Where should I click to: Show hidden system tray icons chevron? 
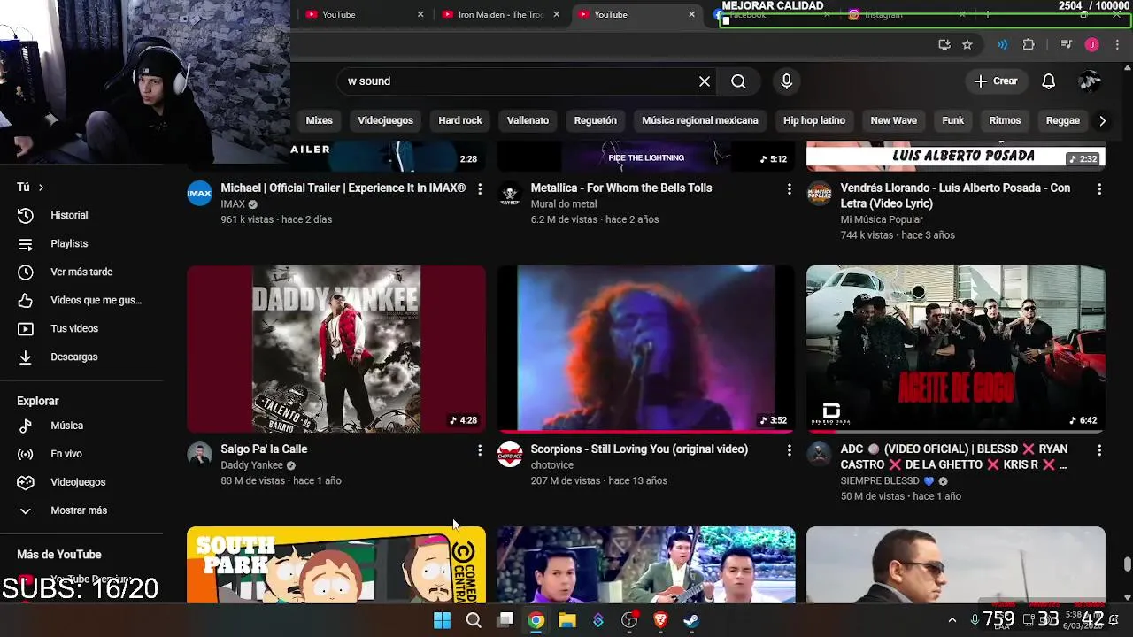click(x=952, y=620)
